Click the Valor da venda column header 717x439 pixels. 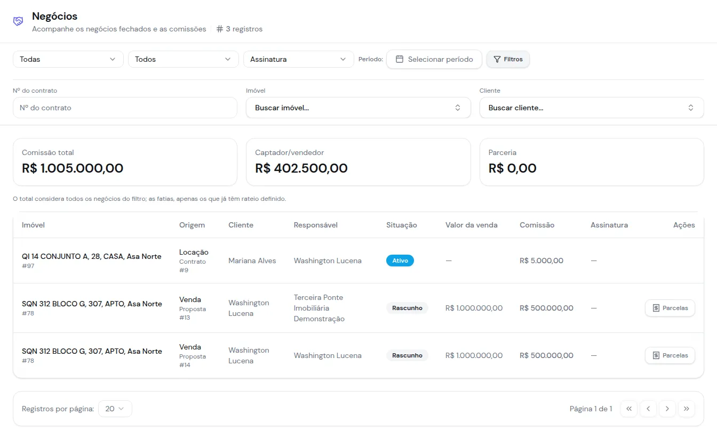tap(472, 225)
